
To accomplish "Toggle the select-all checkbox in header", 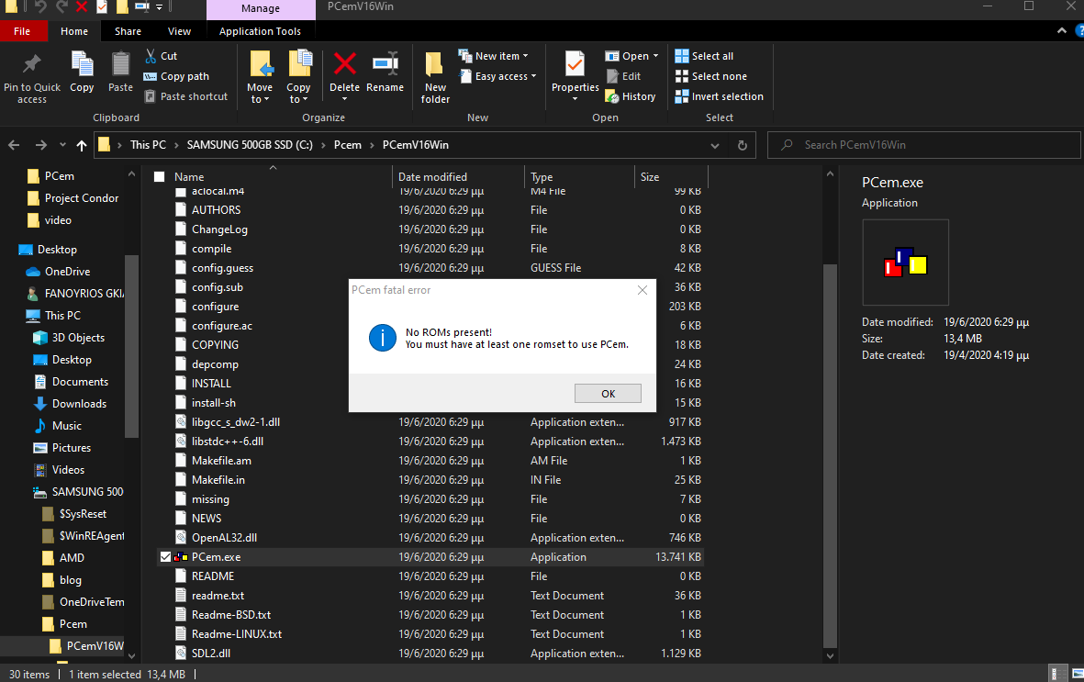I will point(159,177).
